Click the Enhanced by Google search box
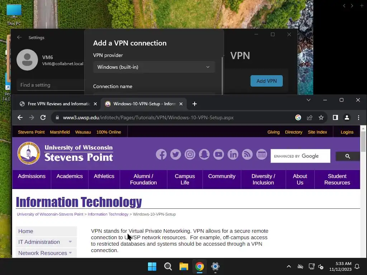The width and height of the screenshot is (367, 275). [300, 156]
